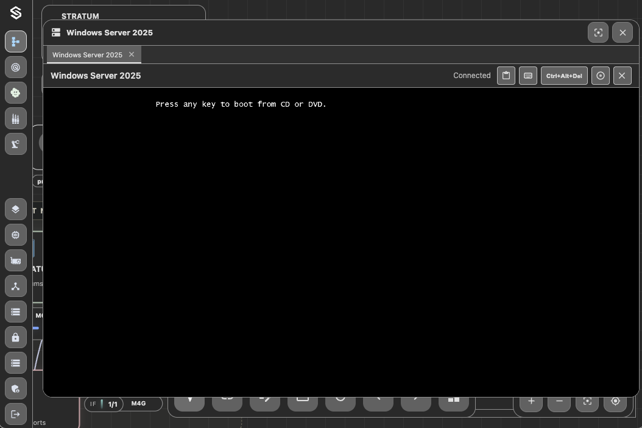Image resolution: width=642 pixels, height=428 pixels.
Task: Click the M4G label badge
Action: [x=138, y=404]
